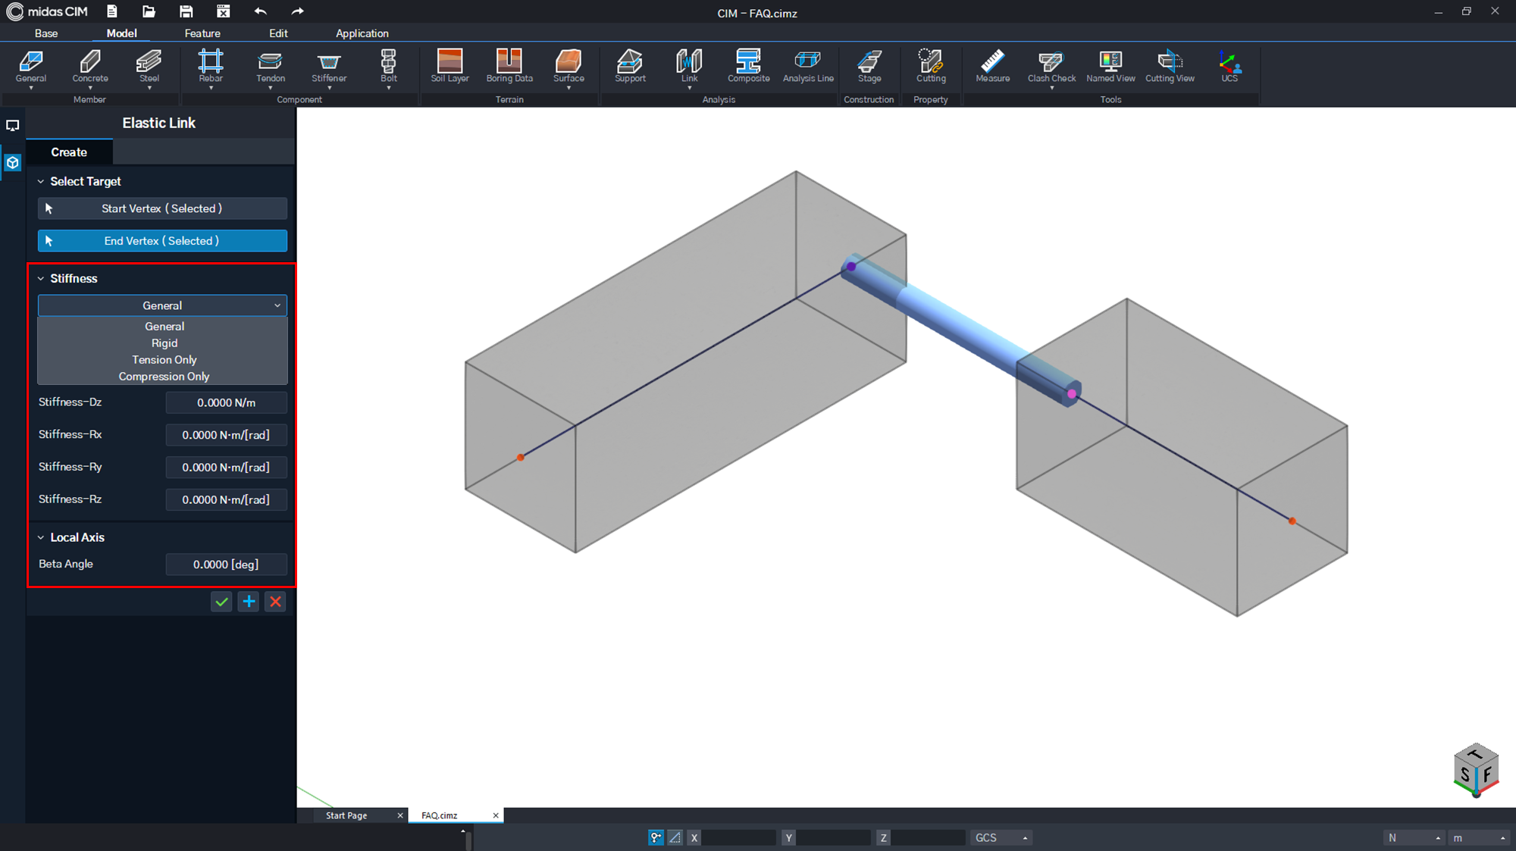Select the Analysis Line tool

pos(808,67)
